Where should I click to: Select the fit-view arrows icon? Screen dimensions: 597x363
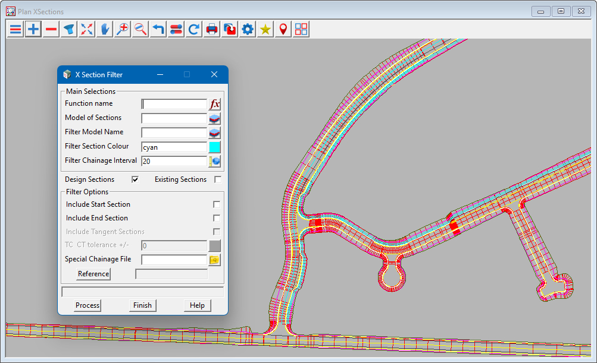87,29
